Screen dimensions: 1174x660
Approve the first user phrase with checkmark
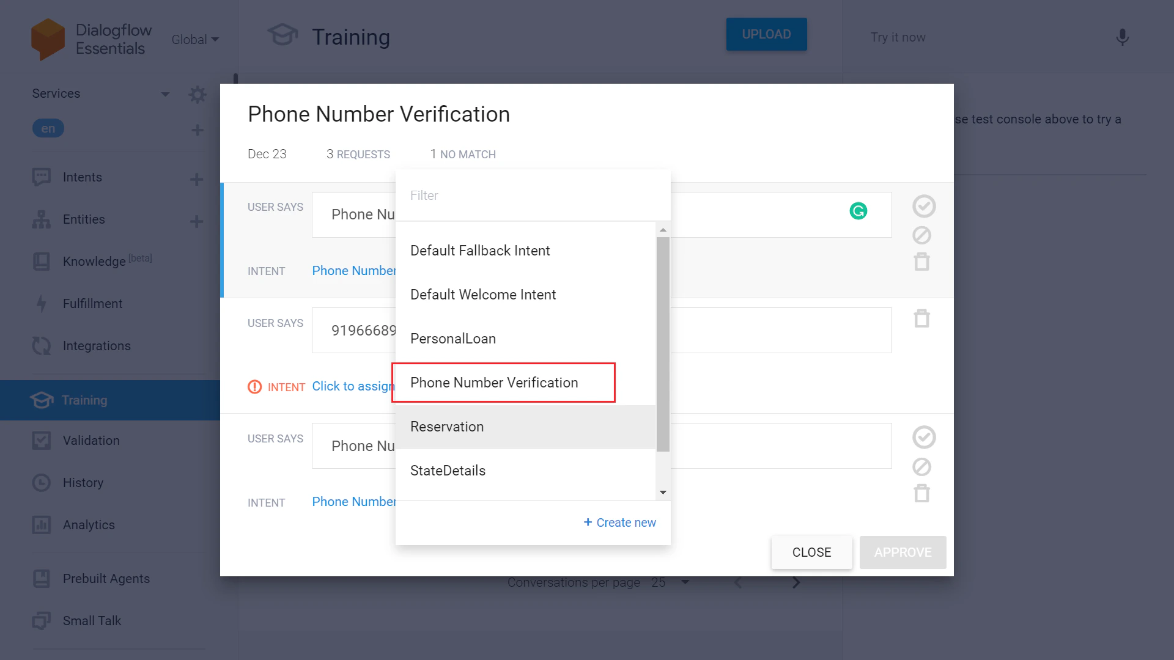pyautogui.click(x=924, y=206)
